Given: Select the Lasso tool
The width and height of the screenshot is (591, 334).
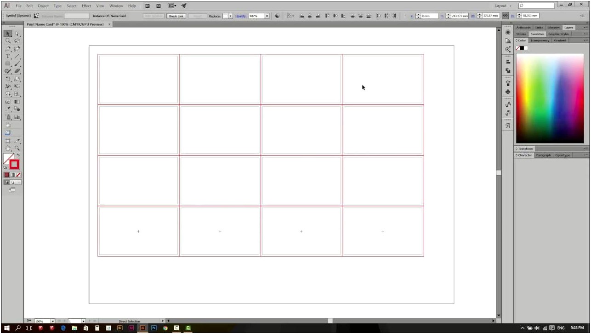Looking at the screenshot, I should coord(17,41).
